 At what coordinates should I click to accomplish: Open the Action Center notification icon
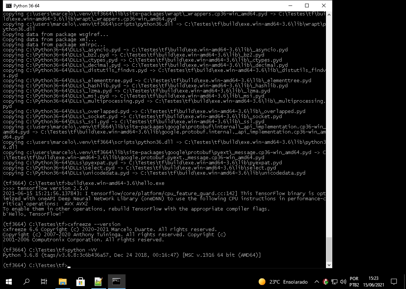point(394,282)
